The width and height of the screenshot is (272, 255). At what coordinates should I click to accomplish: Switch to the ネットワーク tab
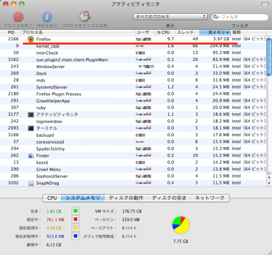click(210, 198)
